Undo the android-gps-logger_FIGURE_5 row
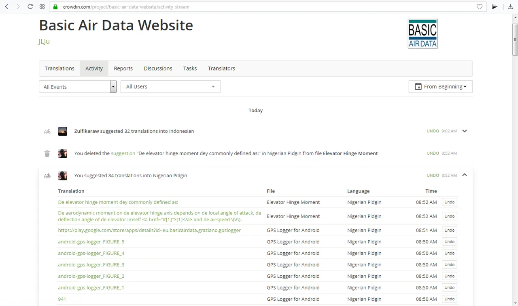 coord(449,241)
